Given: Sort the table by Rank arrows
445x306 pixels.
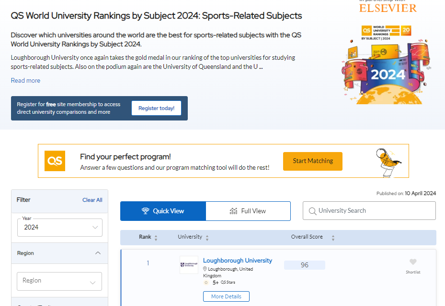Looking at the screenshot, I should point(156,238).
